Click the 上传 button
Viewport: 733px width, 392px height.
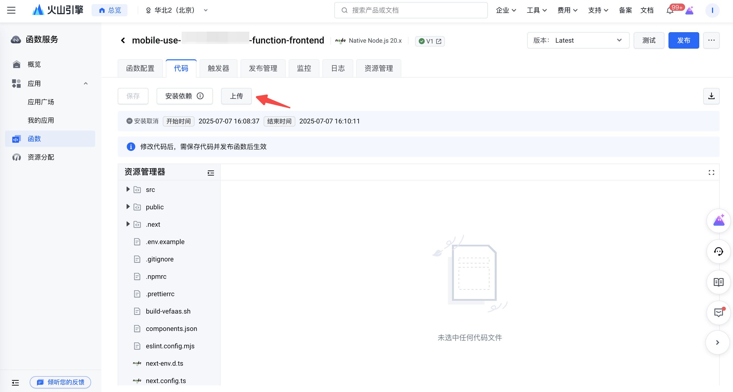coord(236,96)
